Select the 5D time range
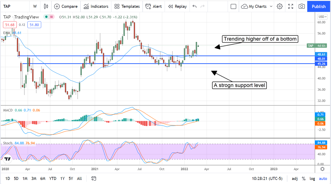The image size is (331, 184). tap(16, 178)
